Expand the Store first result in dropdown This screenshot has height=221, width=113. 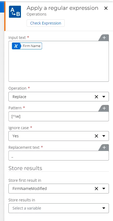[x=104, y=189]
